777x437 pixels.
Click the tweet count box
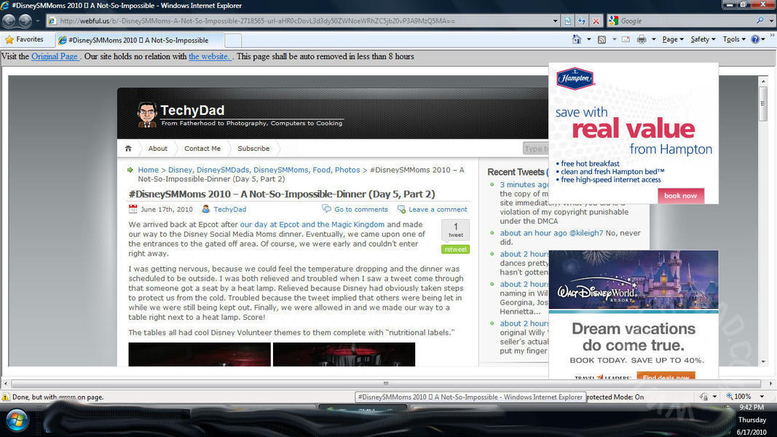tap(455, 230)
